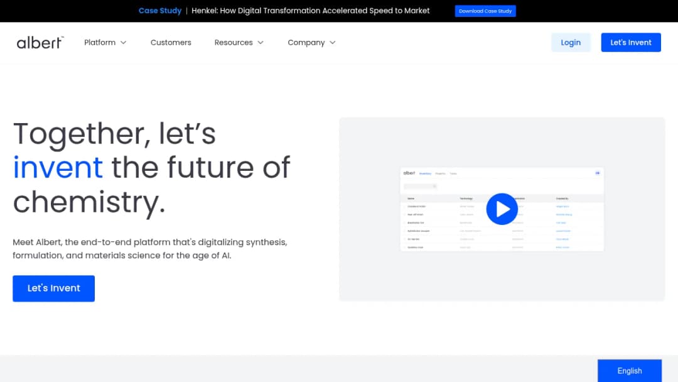This screenshot has height=382, width=678.
Task: Open the Resources navigation item
Action: [x=234, y=42]
